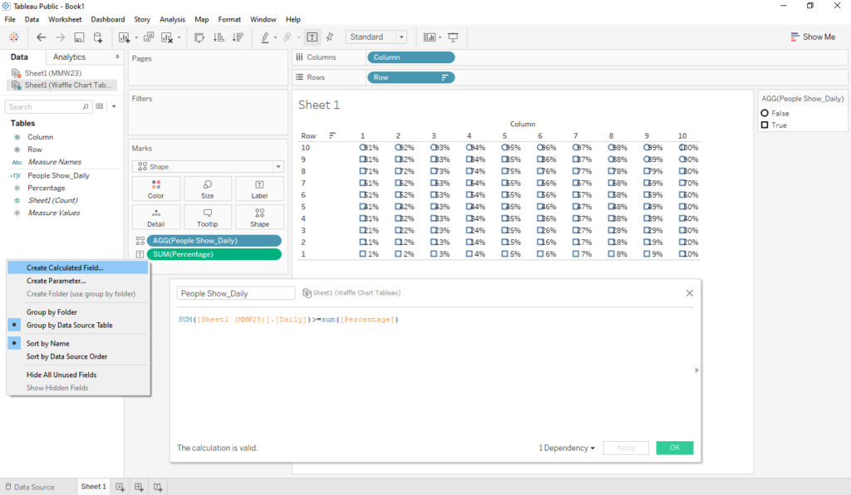The height and width of the screenshot is (495, 851).
Task: Click the New Data Source toolbar icon
Action: click(98, 37)
